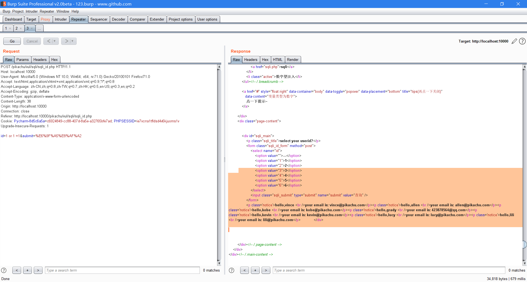Select the request Raw tab
This screenshot has width=527, height=282.
9,60
